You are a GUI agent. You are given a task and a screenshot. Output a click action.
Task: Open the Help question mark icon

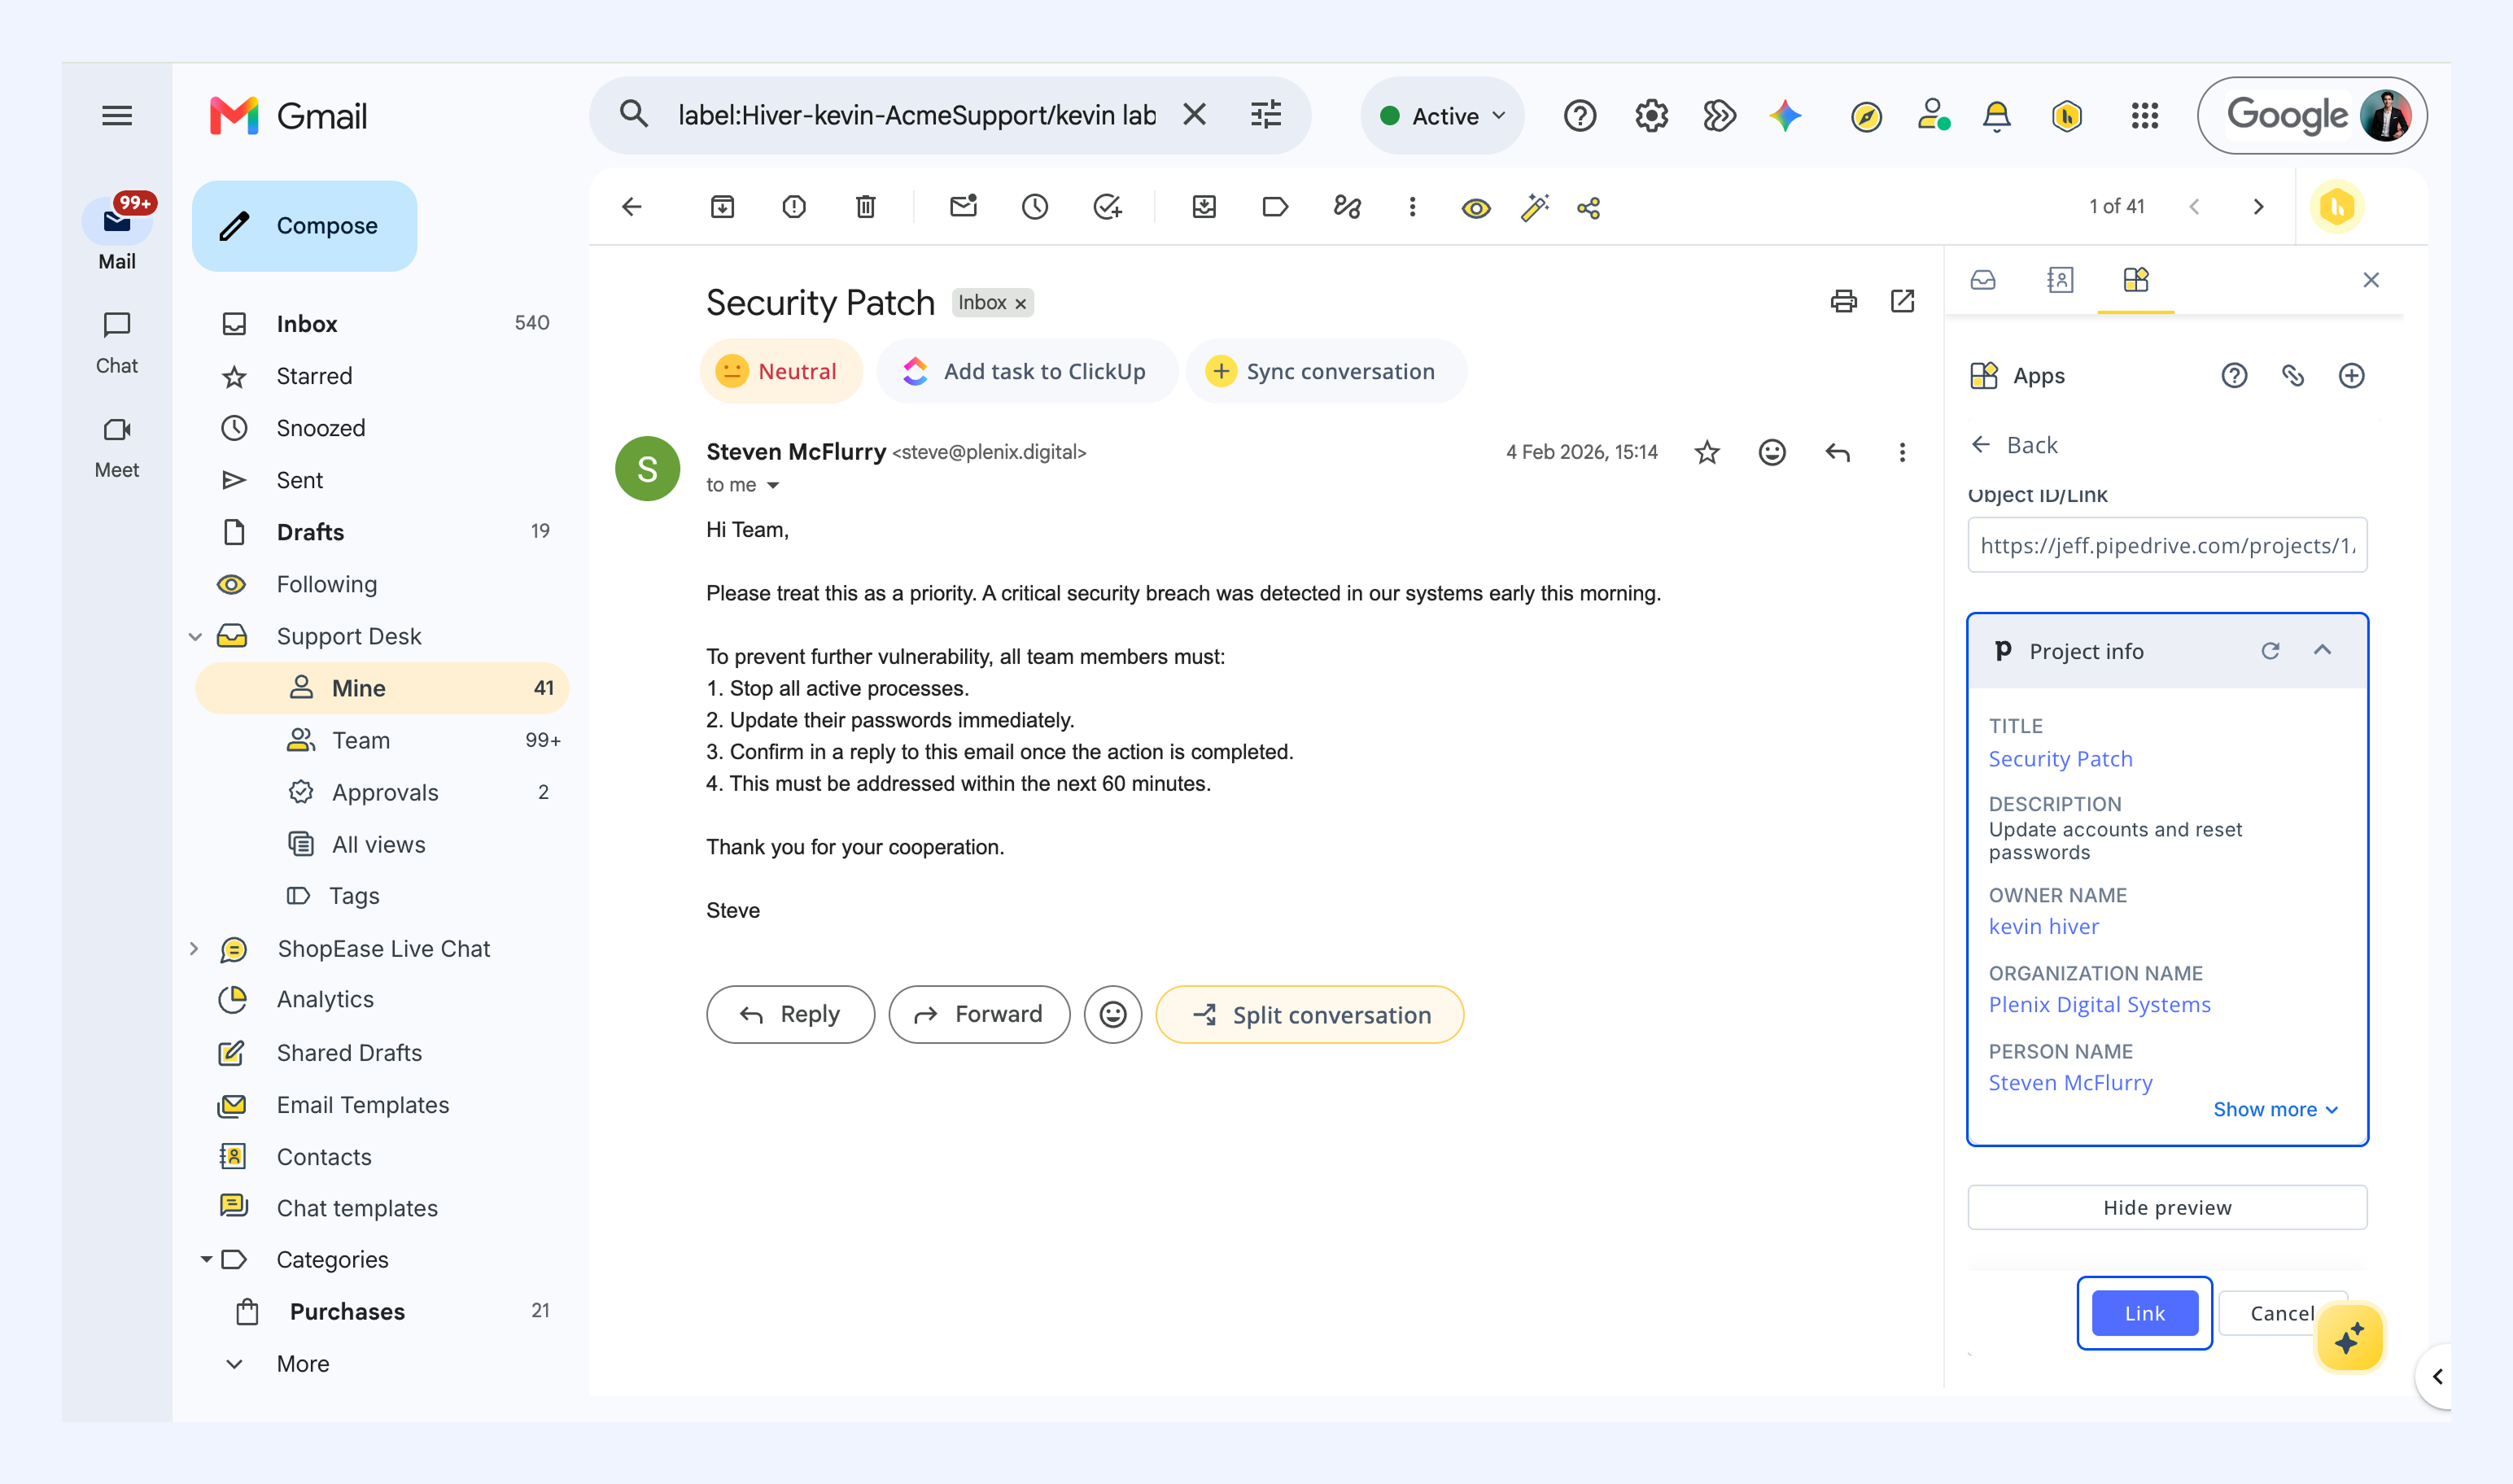click(x=1580, y=116)
